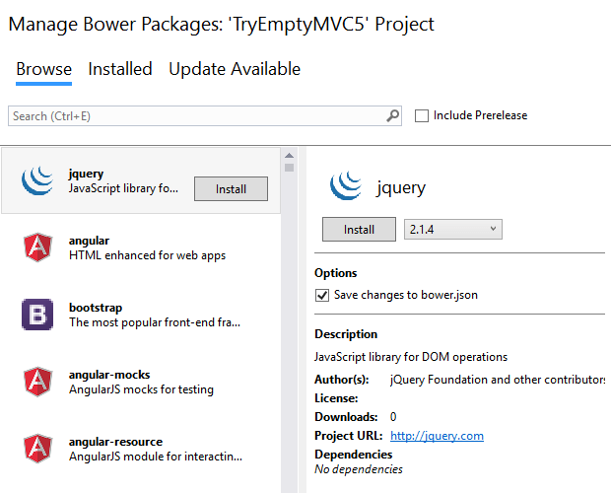
Task: Select the angular package row
Action: click(141, 247)
